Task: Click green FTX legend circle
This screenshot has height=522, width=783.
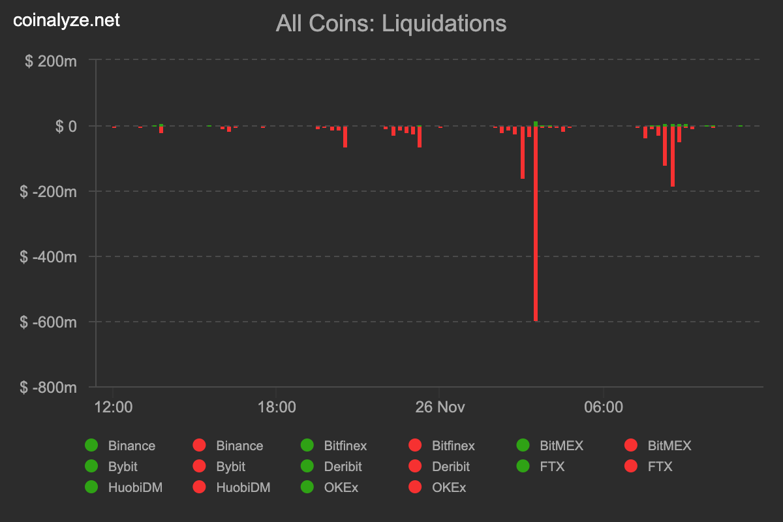Action: 523,467
